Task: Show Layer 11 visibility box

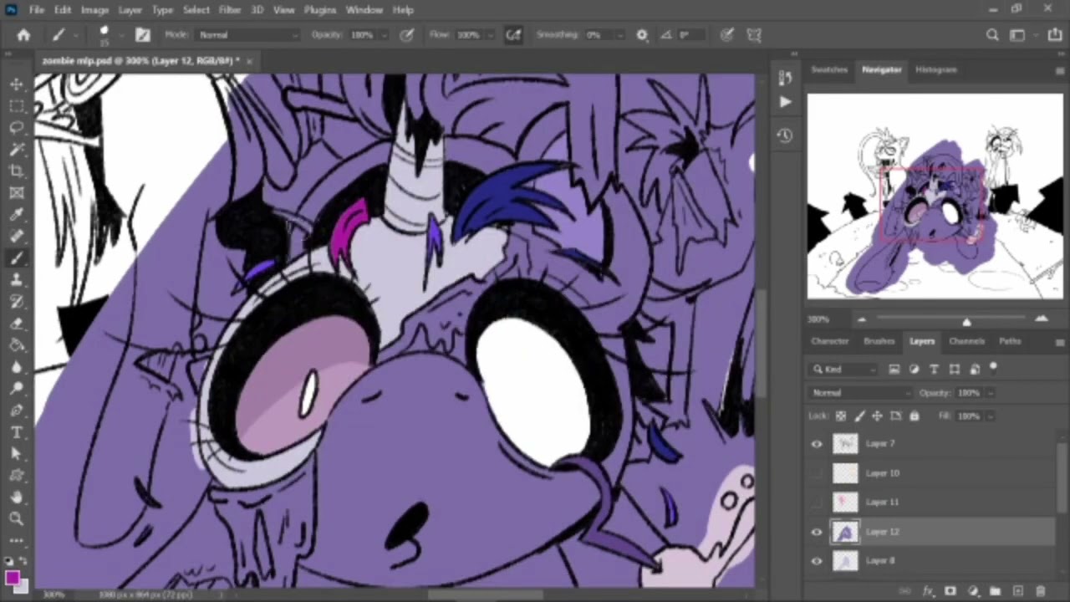Action: [817, 503]
